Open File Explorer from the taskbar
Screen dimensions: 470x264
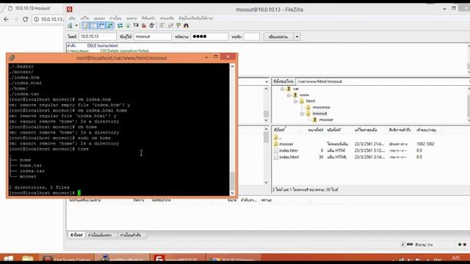pos(28,259)
